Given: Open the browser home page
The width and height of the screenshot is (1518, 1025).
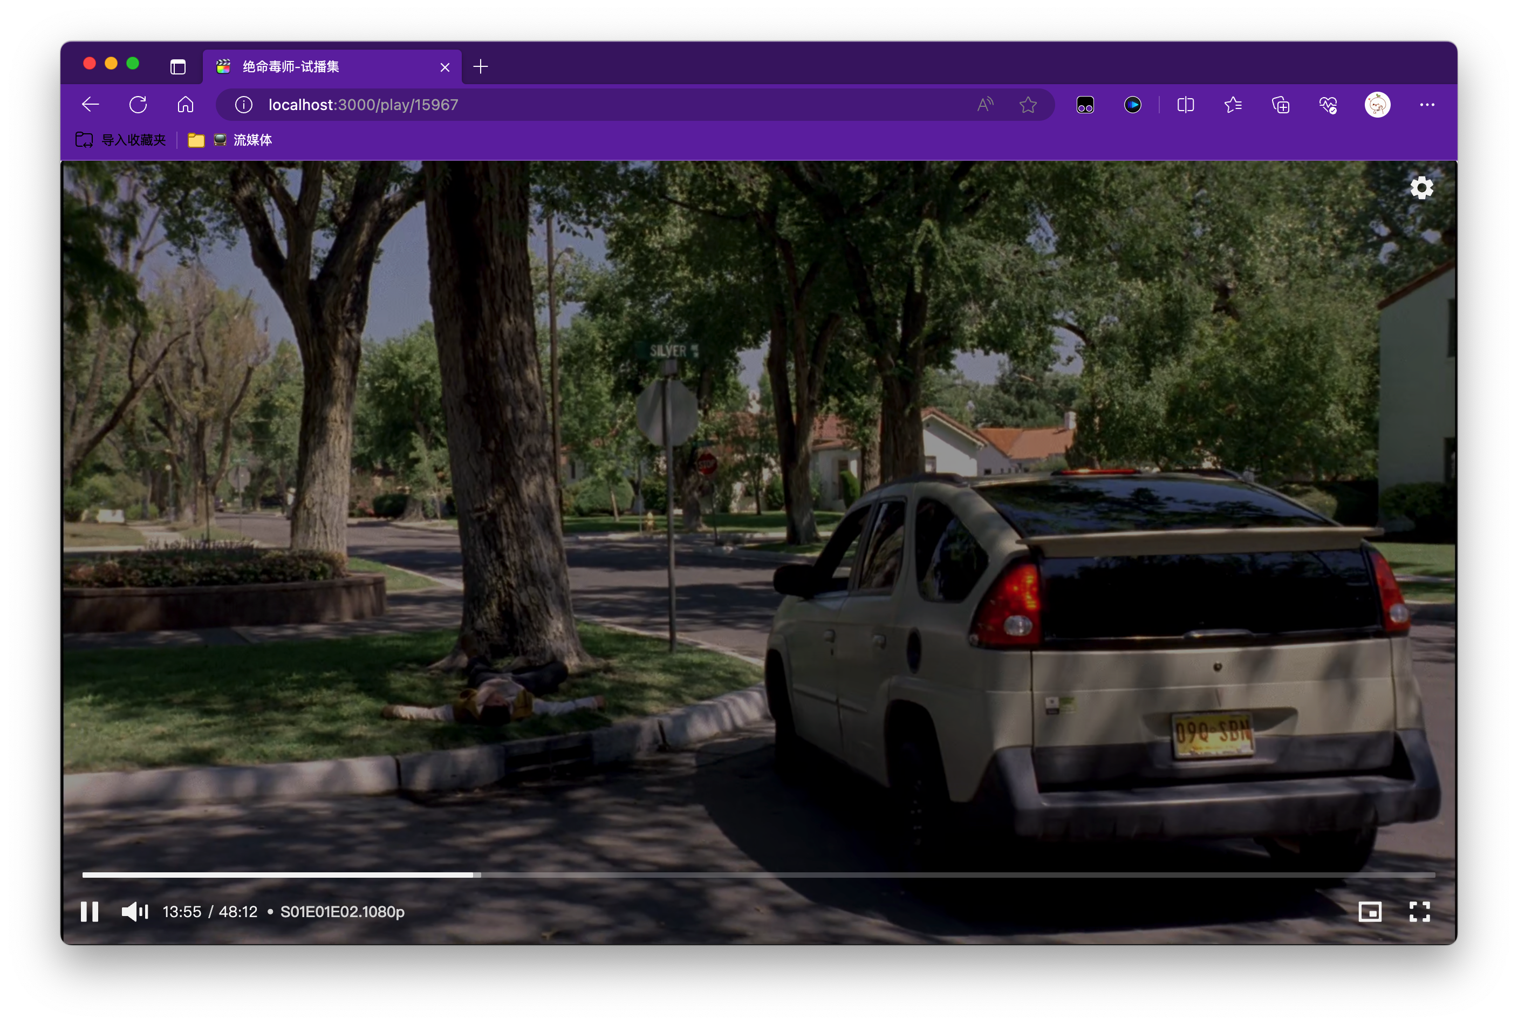Looking at the screenshot, I should tap(186, 105).
